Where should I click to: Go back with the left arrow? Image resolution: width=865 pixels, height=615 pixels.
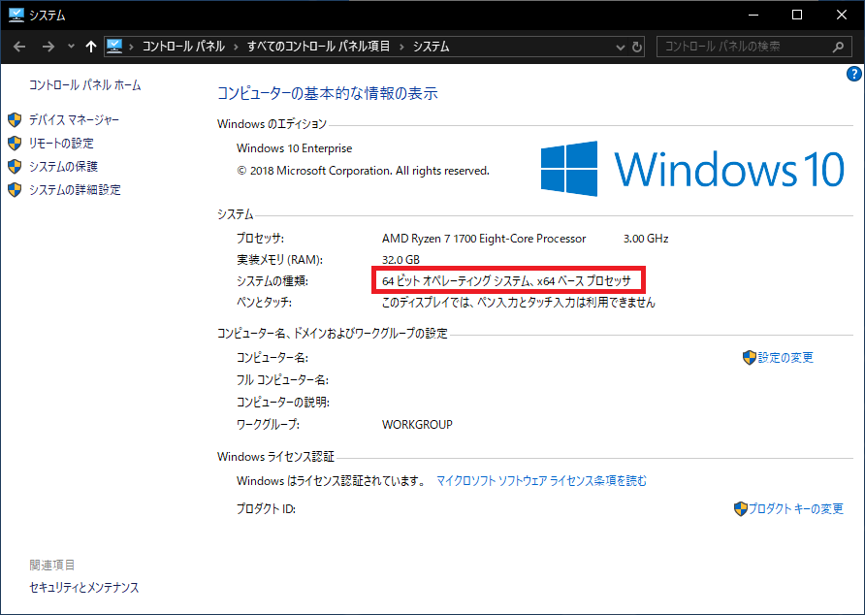(19, 47)
